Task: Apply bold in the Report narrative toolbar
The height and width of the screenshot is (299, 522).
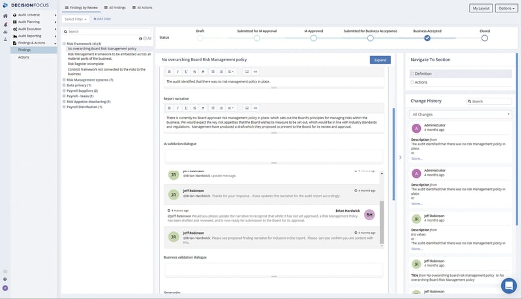Action: 170,108
